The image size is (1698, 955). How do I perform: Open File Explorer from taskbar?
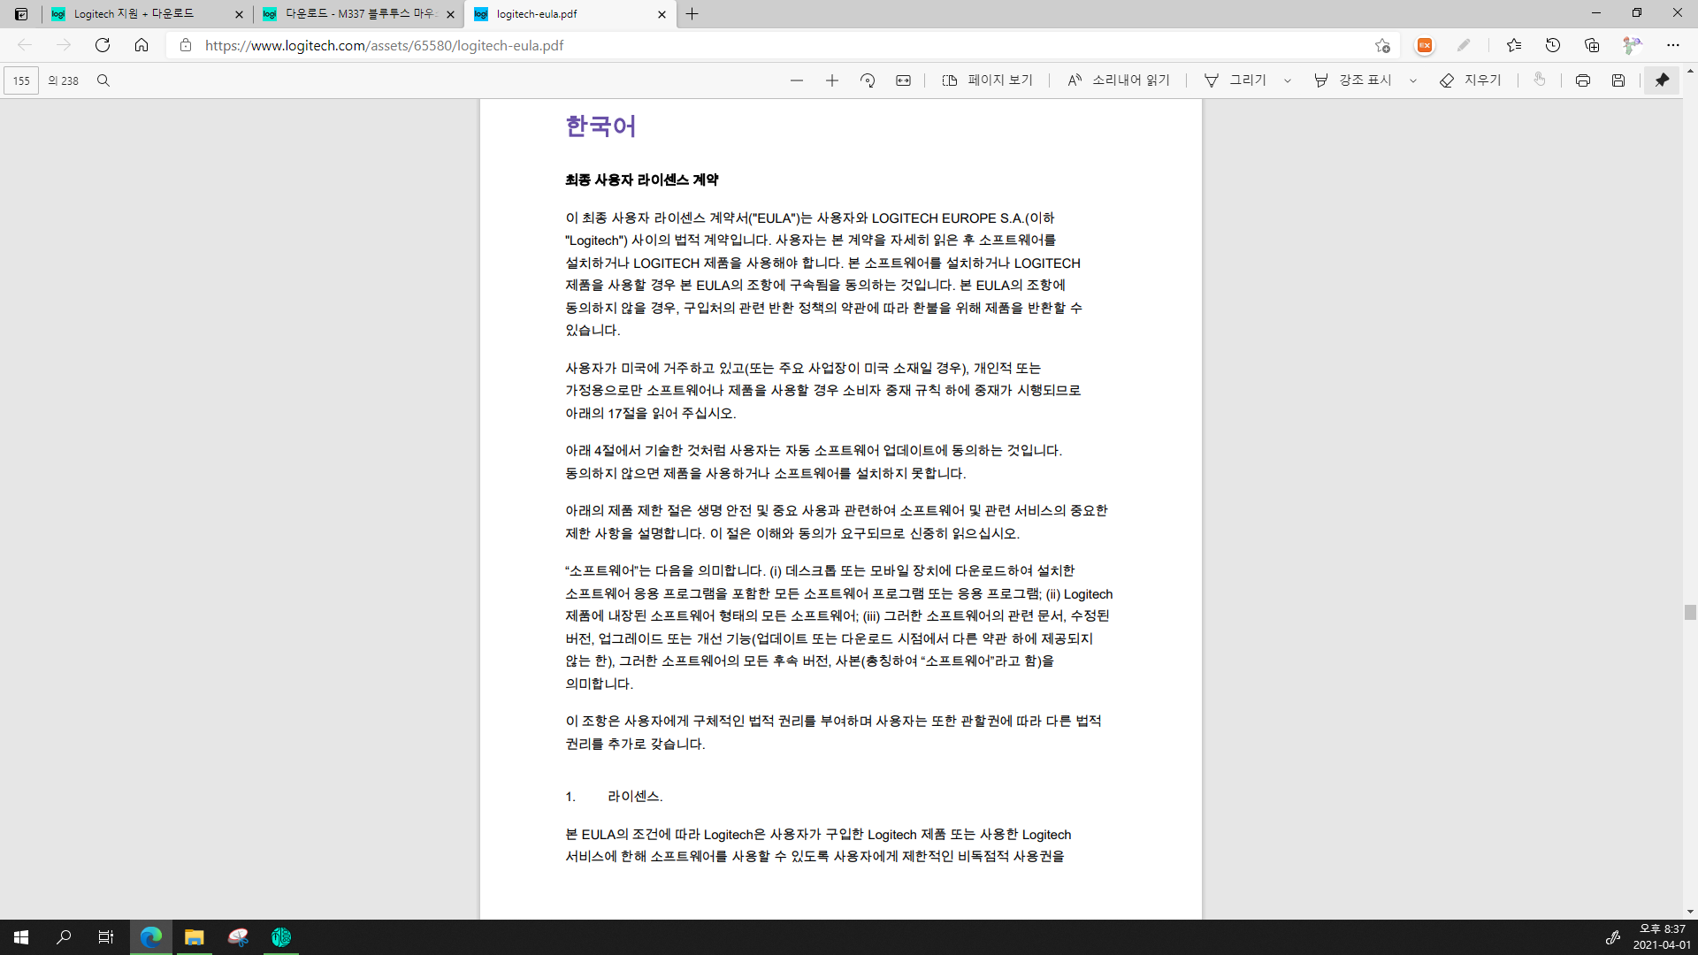[194, 937]
